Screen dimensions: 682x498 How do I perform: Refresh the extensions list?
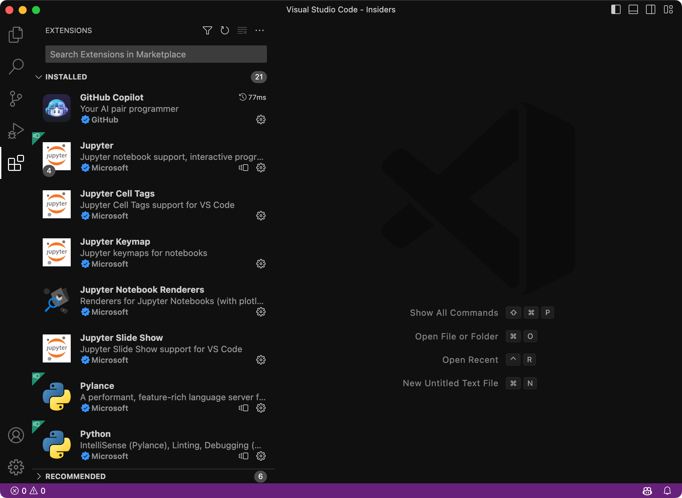point(225,30)
